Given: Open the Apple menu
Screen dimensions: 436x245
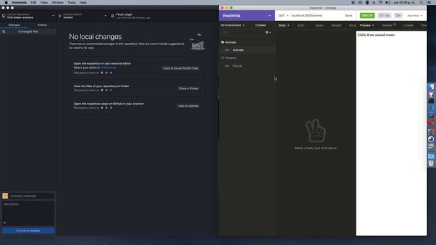Looking at the screenshot, I should 6,3.
